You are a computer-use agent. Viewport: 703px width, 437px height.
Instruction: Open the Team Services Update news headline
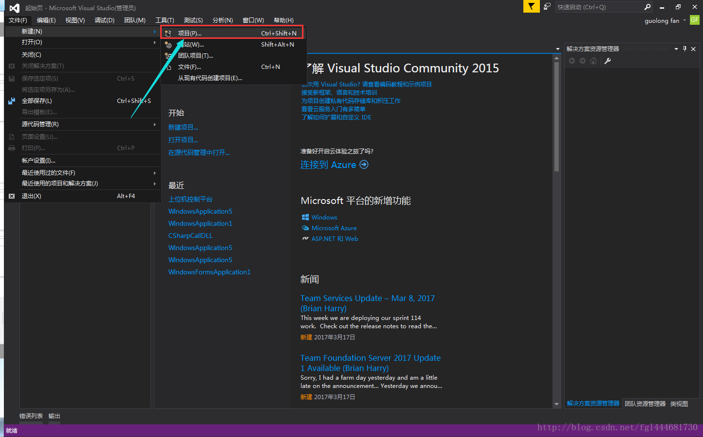[368, 303]
